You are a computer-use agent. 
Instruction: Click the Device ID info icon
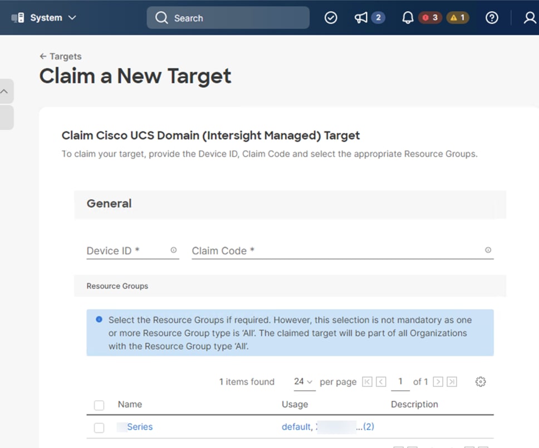pyautogui.click(x=174, y=250)
